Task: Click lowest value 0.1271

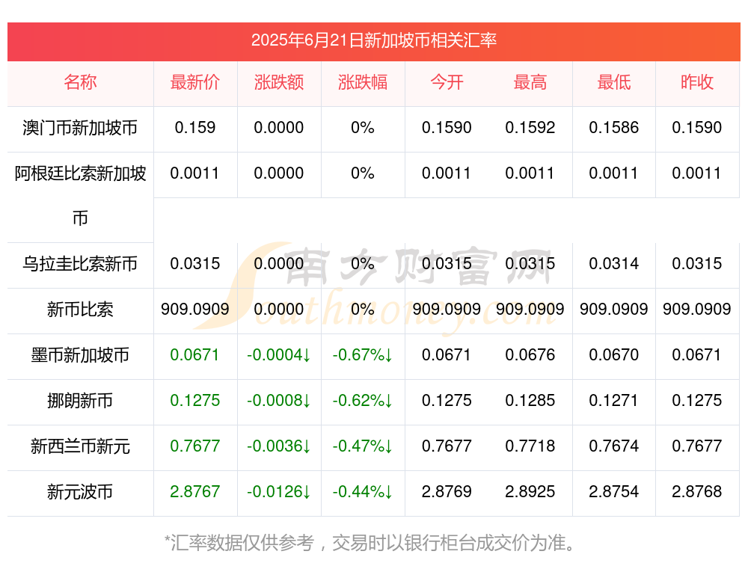Action: 614,400
